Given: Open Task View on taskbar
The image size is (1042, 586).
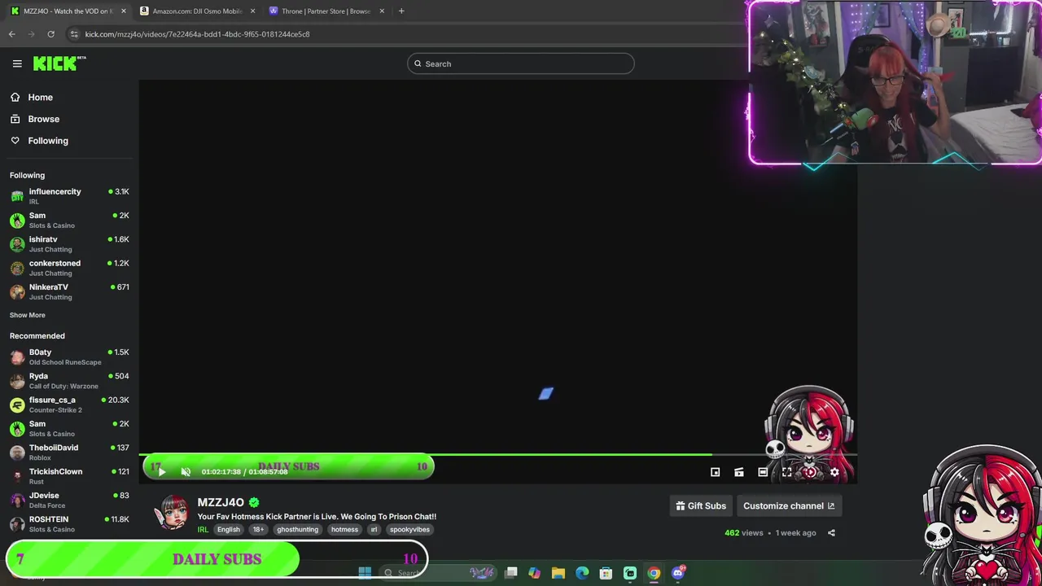Looking at the screenshot, I should (x=510, y=573).
